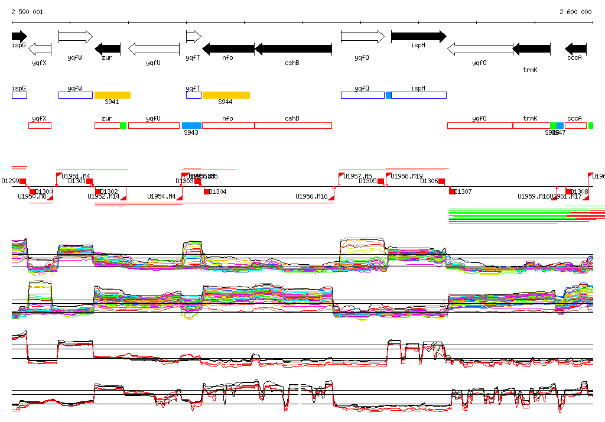Click the end coordinate '2 600 000'
The image size is (605, 422).
point(575,12)
